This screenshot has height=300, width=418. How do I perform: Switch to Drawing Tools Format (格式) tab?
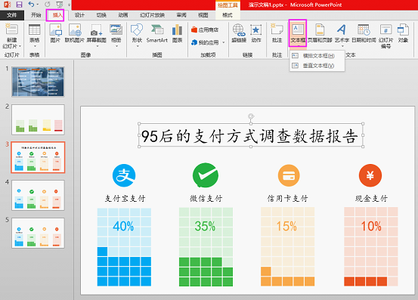tap(228, 15)
